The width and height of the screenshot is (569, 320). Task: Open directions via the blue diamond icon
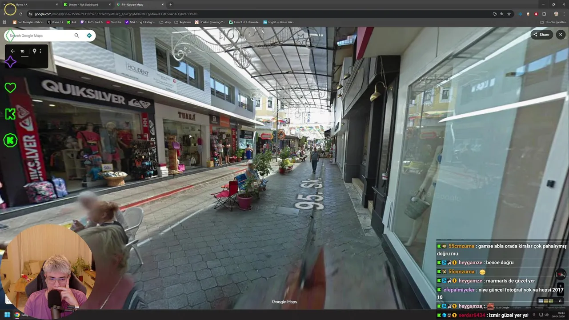tap(89, 36)
